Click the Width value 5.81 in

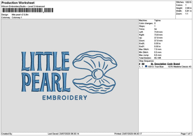coord(188,11)
